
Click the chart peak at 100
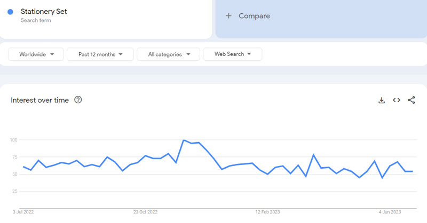pos(184,140)
